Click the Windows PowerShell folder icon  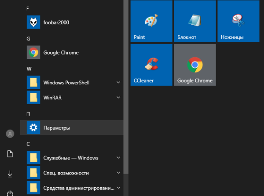(33, 82)
